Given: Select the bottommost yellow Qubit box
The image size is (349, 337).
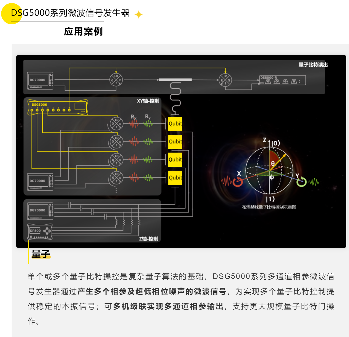Looking at the screenshot, I should click(x=175, y=178).
